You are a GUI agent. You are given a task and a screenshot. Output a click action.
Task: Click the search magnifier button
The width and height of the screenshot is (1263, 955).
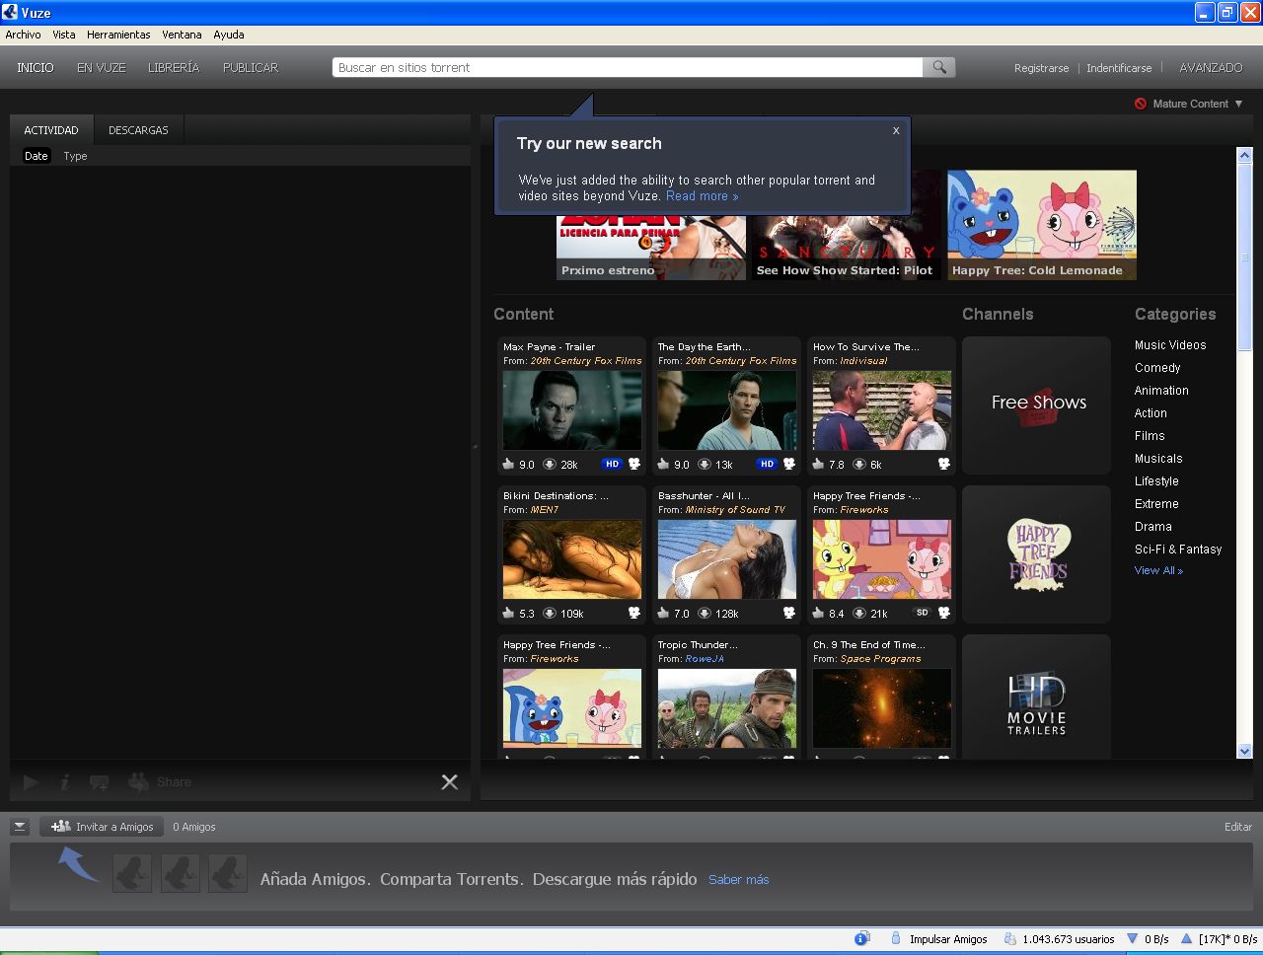[x=939, y=67]
